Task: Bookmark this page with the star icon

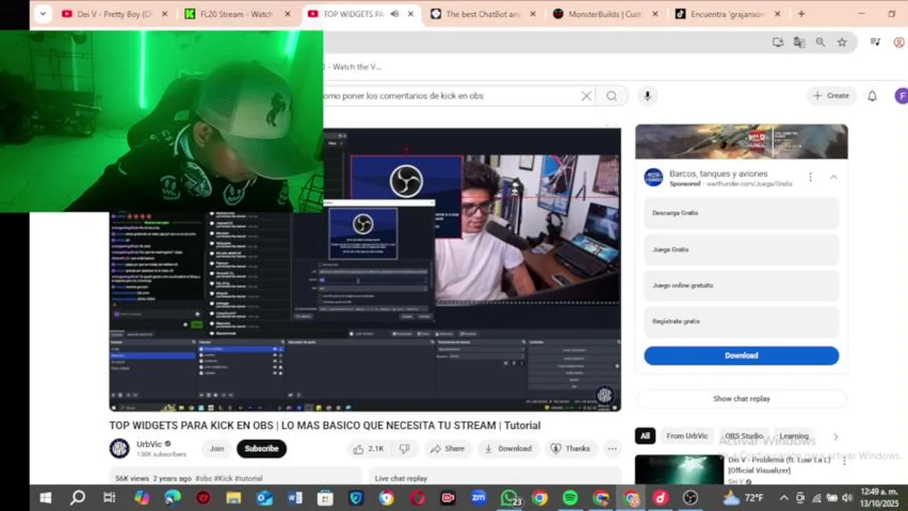Action: 842,43
